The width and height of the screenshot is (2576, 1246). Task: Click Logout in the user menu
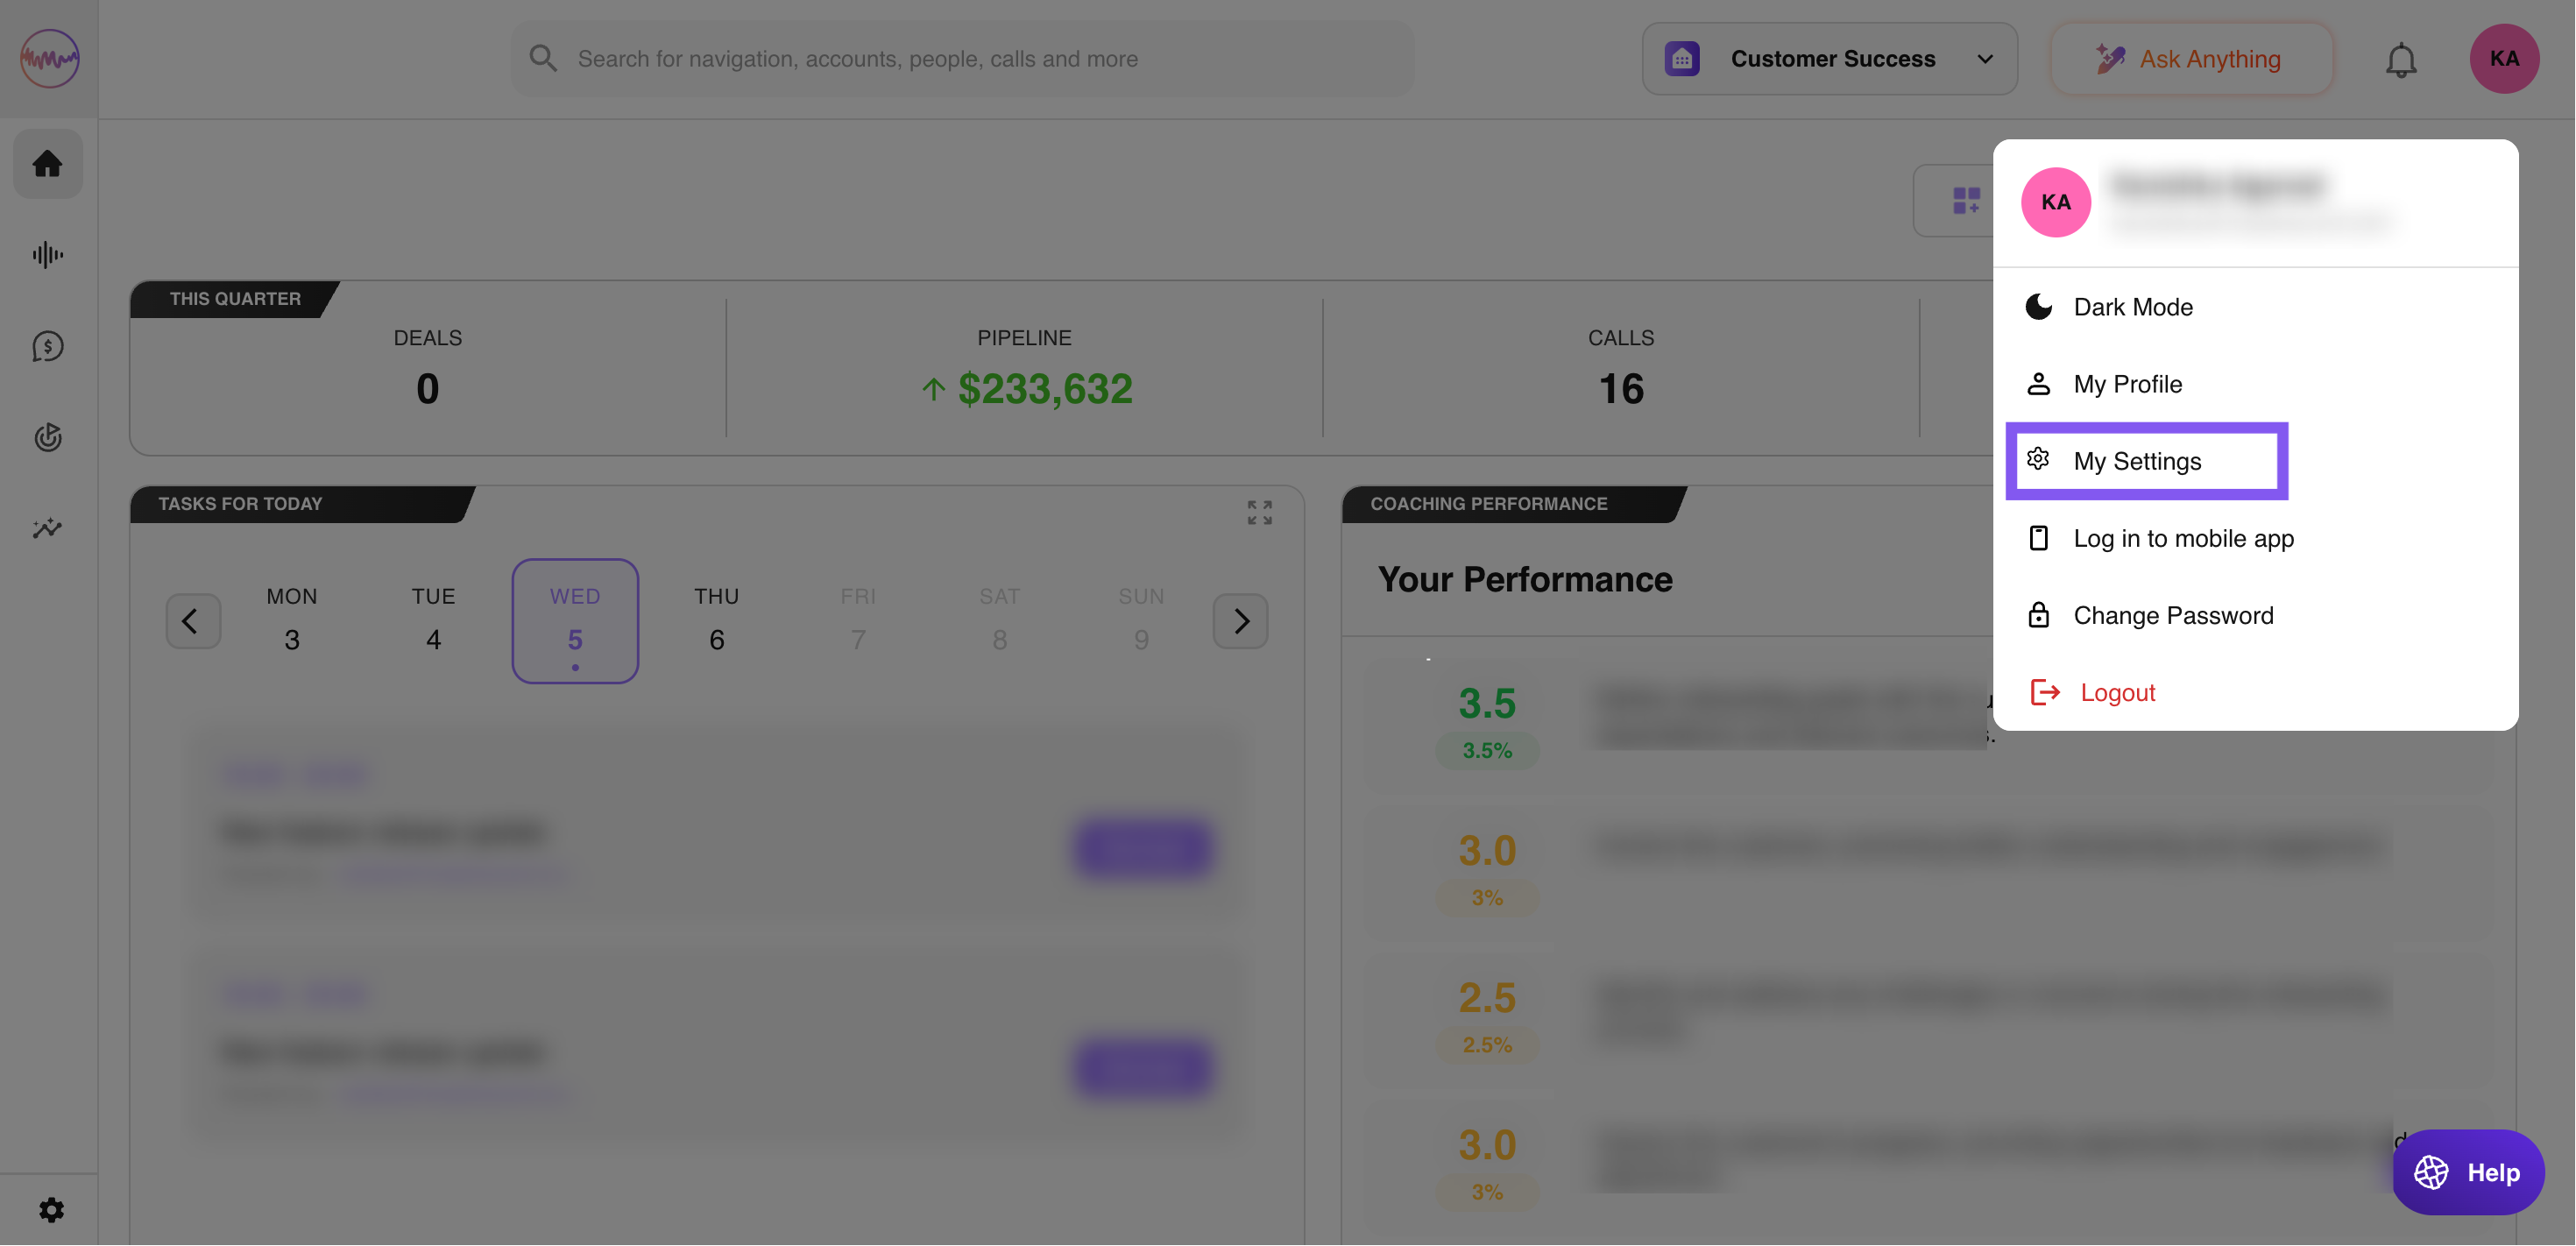(x=2116, y=692)
